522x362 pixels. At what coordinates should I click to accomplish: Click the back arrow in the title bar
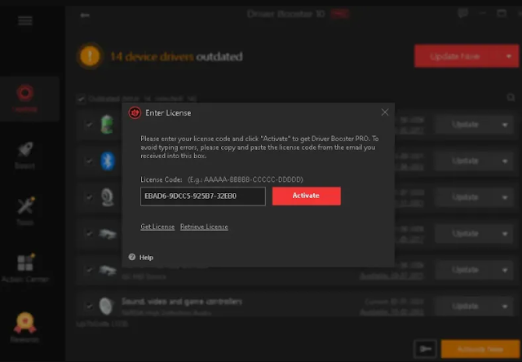point(85,15)
